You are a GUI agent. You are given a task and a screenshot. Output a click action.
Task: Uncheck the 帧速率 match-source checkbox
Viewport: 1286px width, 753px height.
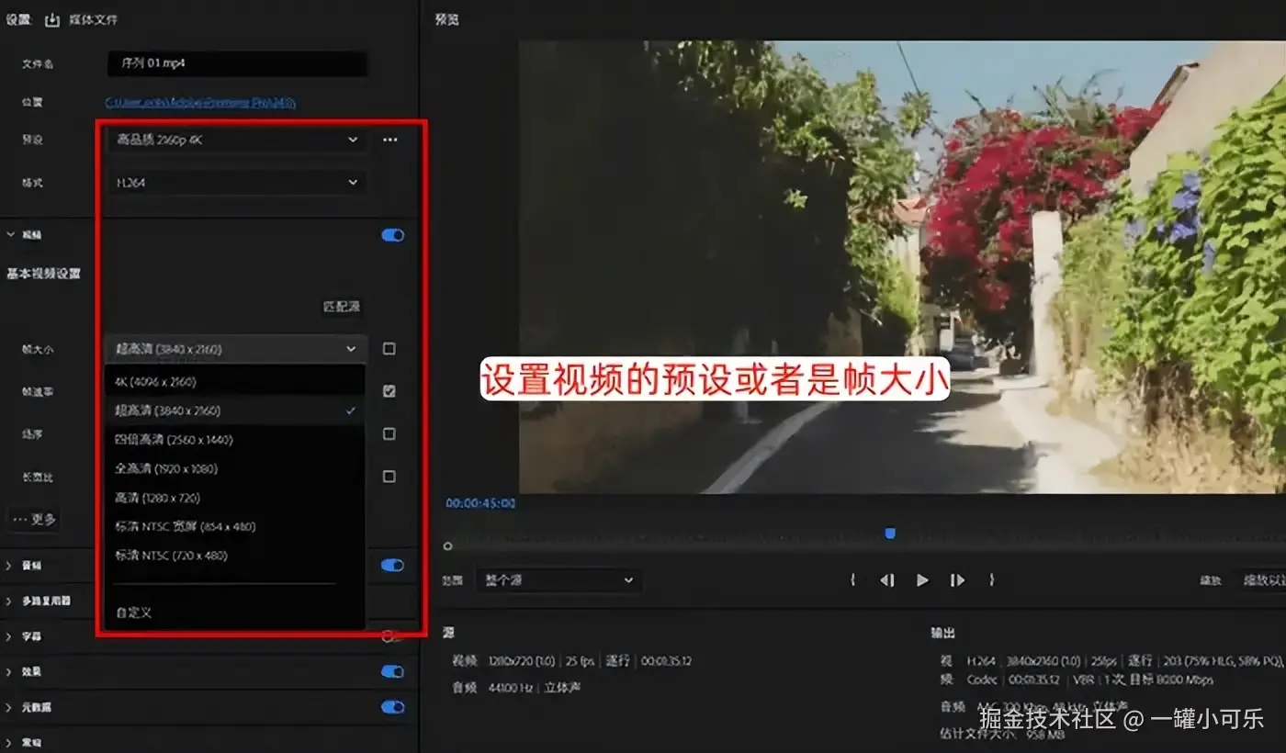tap(389, 391)
